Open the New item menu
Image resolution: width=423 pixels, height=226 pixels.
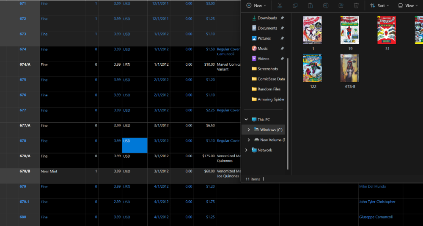point(256,6)
